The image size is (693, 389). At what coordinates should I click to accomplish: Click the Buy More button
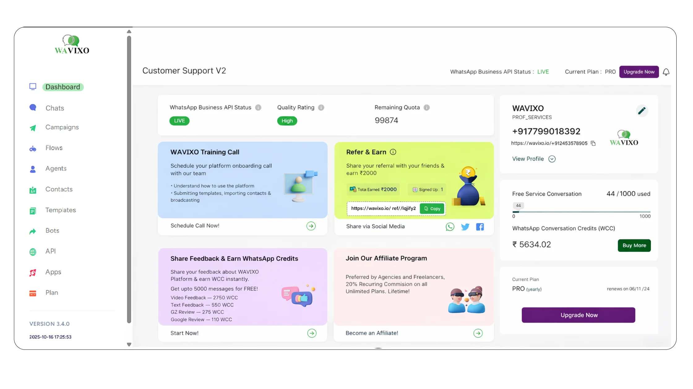634,245
